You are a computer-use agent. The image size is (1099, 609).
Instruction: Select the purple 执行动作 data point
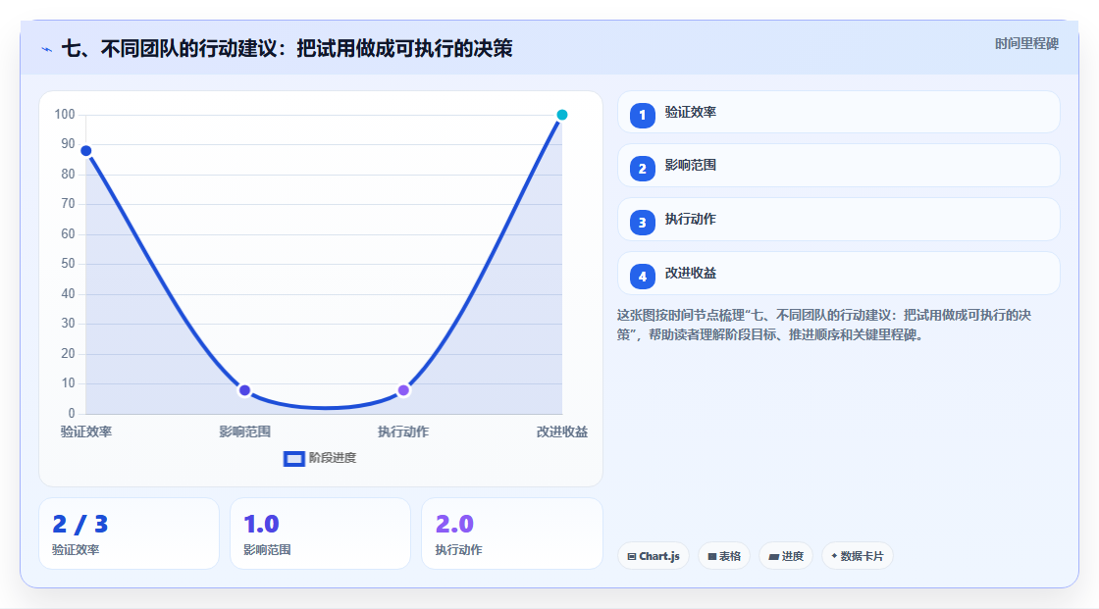click(x=403, y=390)
